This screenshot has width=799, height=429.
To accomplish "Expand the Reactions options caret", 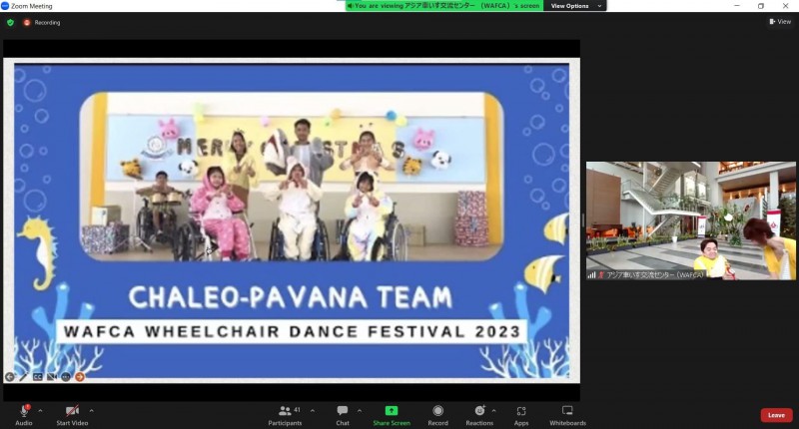I will coord(493,410).
